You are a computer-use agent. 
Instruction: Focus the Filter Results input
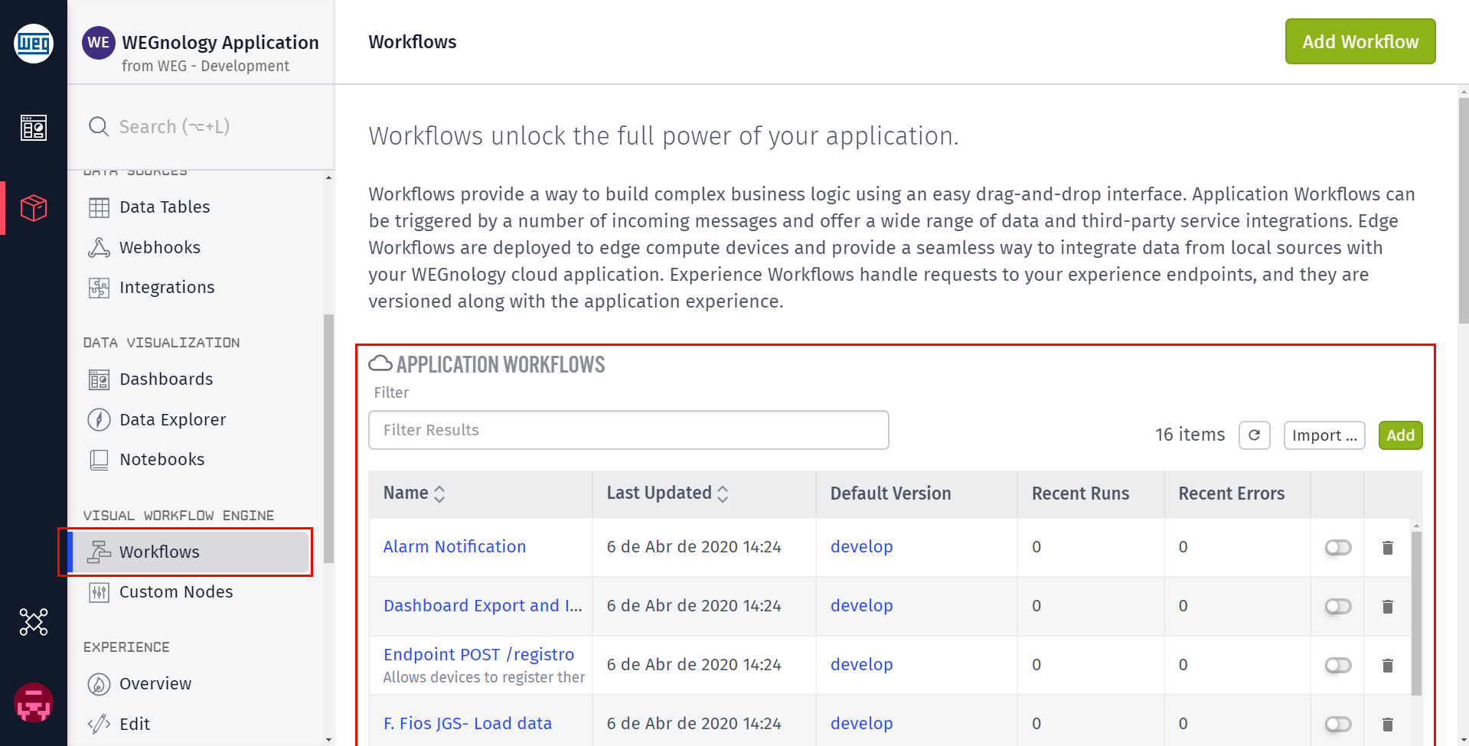(628, 430)
